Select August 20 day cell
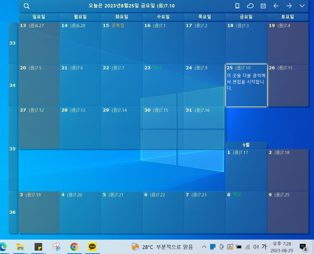The width and height of the screenshot is (314, 254). tap(39, 85)
